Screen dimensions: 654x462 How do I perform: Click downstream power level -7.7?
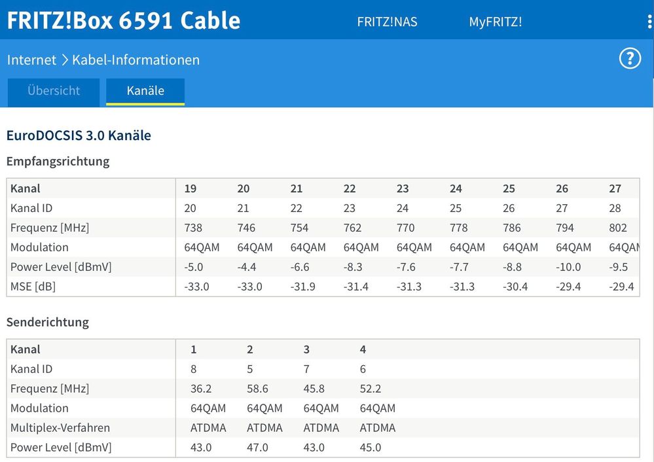(459, 267)
